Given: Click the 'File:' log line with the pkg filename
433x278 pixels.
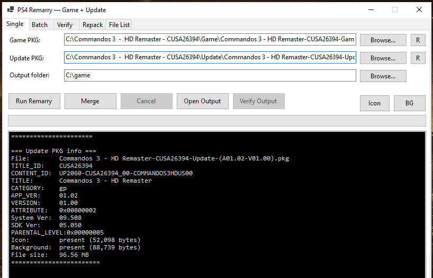Looking at the screenshot, I should tap(150, 159).
